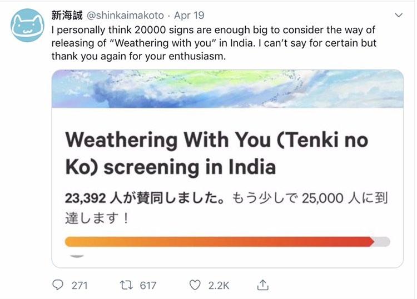Click the 271 replies count
Screen dimensions: 417x299
point(80,286)
